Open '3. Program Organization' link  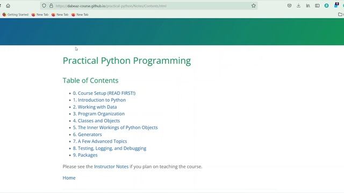click(99, 114)
